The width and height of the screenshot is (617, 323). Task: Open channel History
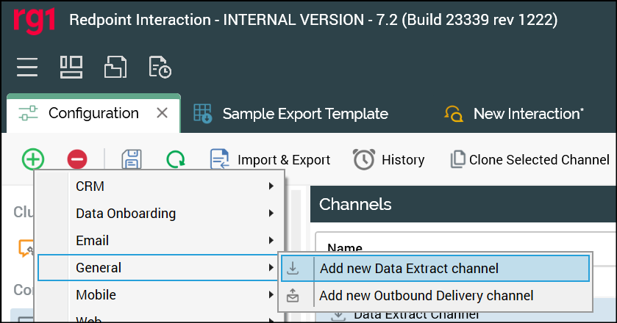click(x=389, y=159)
